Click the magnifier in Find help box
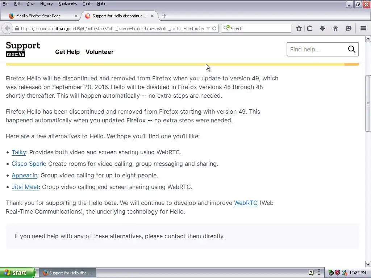Viewport: 371px width, 278px height. (x=351, y=49)
